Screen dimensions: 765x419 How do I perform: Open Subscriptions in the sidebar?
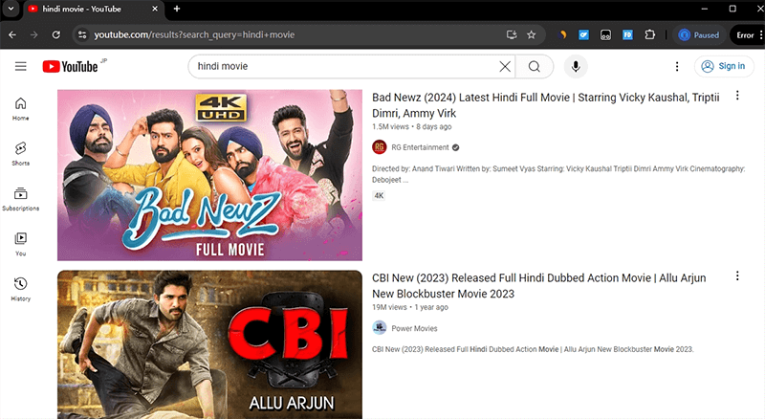click(x=21, y=199)
